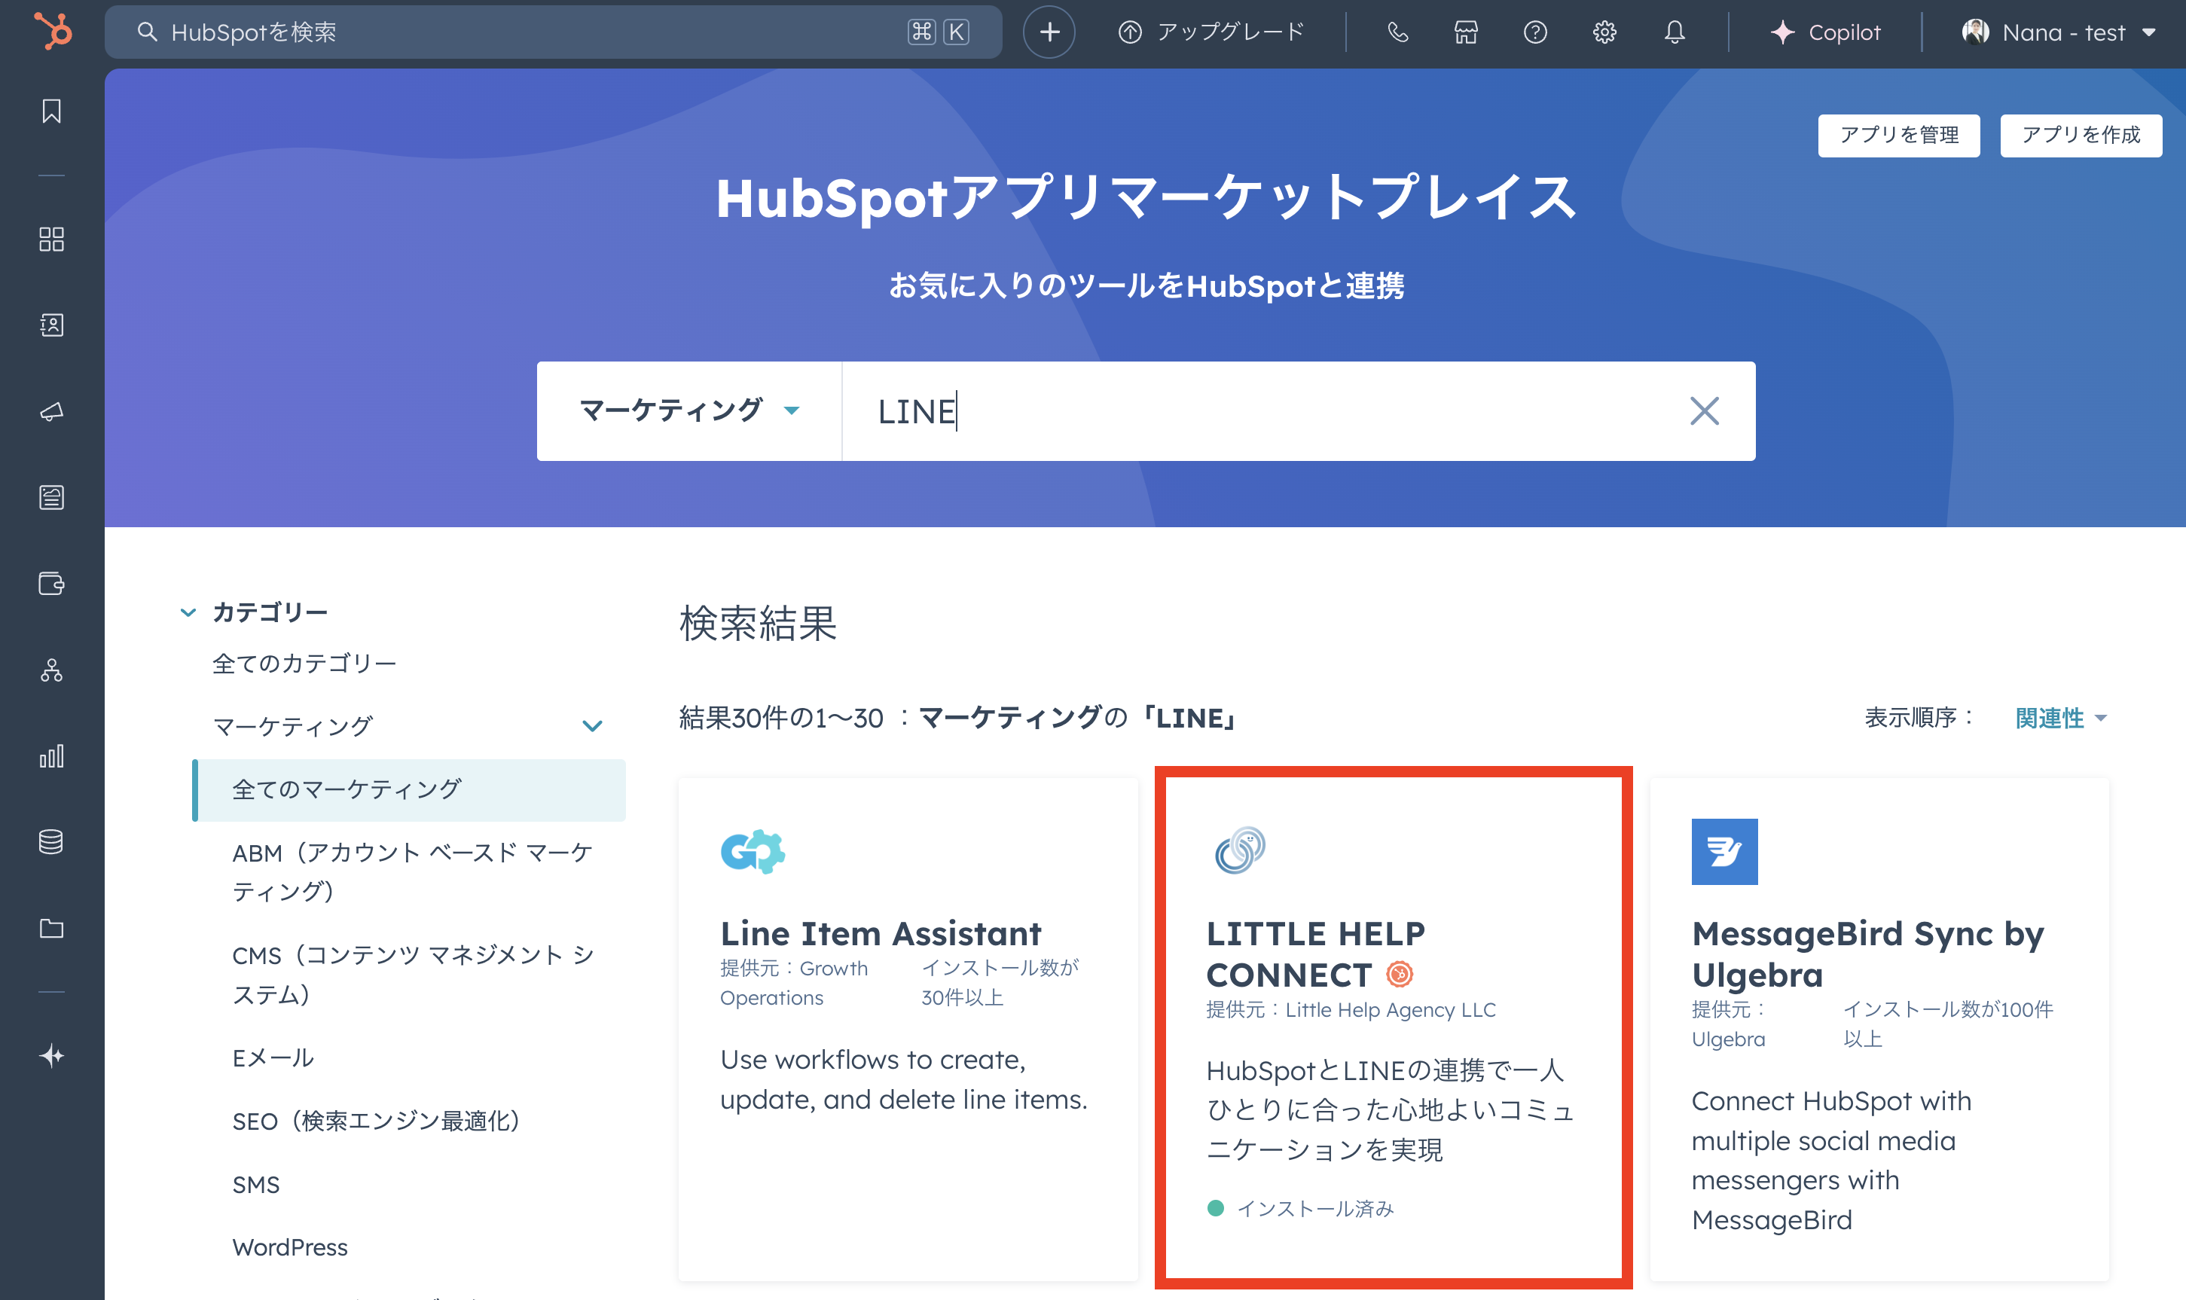Click the plus quick-create button
This screenshot has height=1300, width=2186.
(x=1049, y=32)
